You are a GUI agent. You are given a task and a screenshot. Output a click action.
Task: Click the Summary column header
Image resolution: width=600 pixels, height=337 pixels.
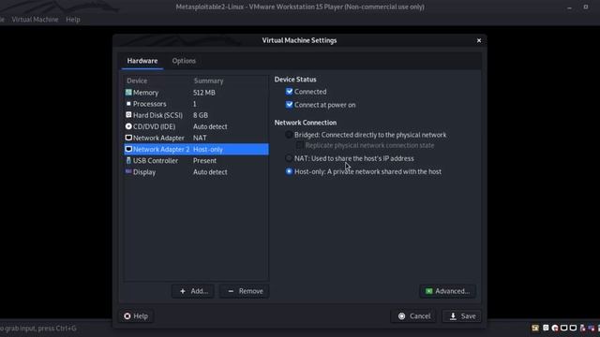pos(208,81)
